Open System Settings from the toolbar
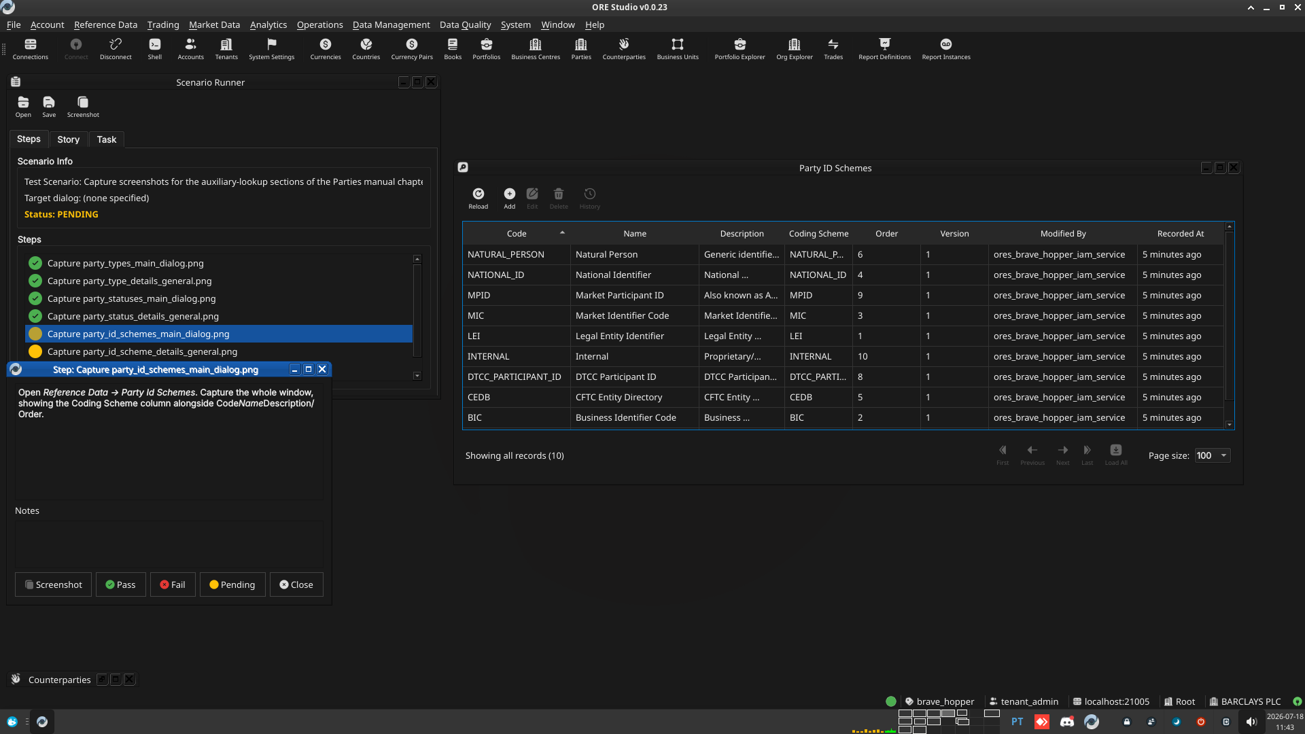This screenshot has width=1305, height=734. [272, 49]
